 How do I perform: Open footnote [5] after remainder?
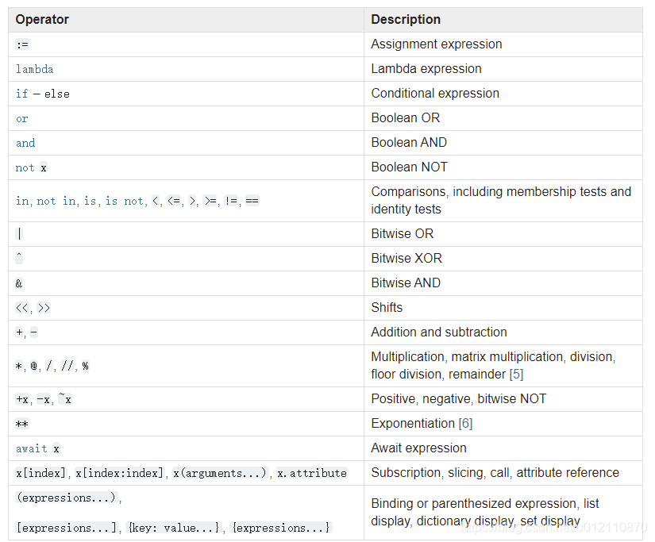516,374
